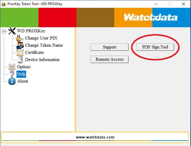Click the scroll icon next to Certificate
Viewport: 191px width, 146px height.
click(x=20, y=53)
